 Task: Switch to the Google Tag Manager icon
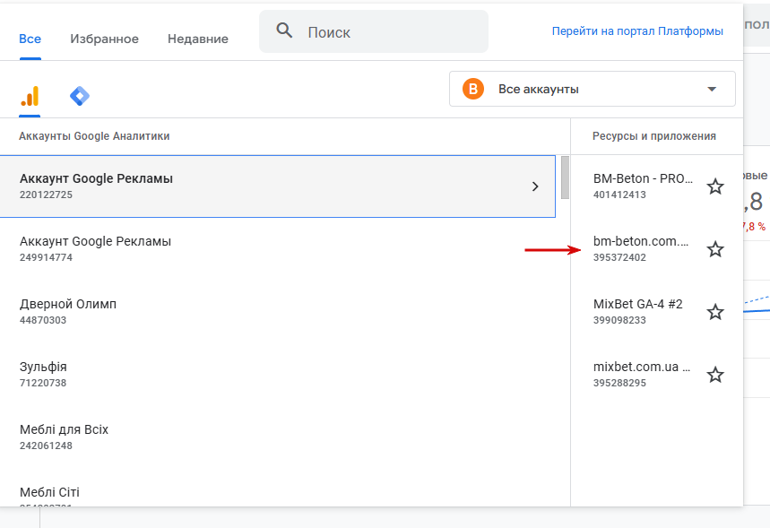[80, 96]
